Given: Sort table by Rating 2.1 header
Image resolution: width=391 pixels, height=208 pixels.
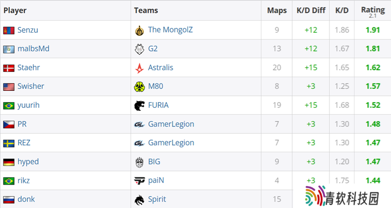Looking at the screenshot, I should click(x=373, y=11).
